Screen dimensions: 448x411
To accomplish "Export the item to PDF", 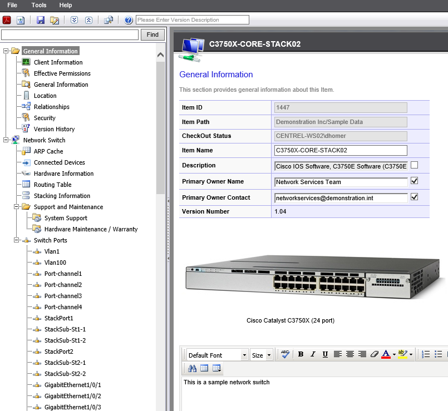I will (x=7, y=20).
